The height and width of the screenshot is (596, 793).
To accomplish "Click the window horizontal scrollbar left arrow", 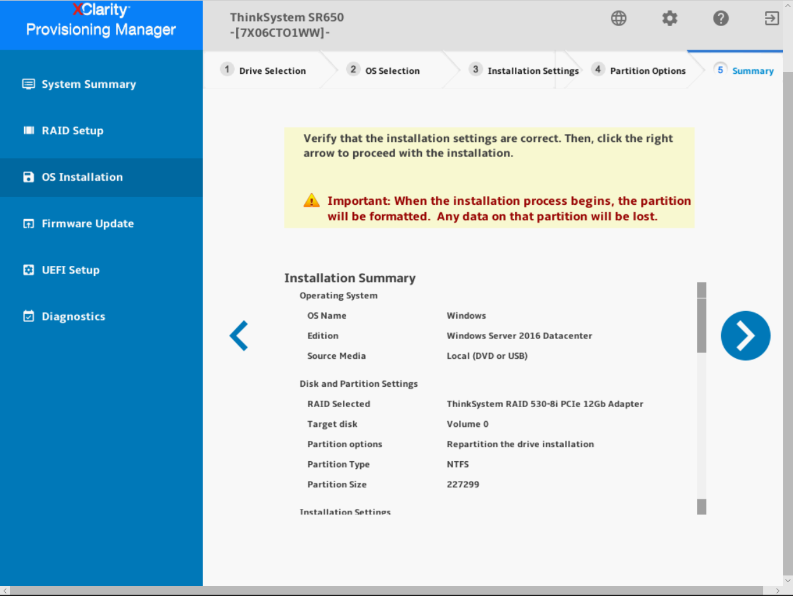I will pos(5,591).
